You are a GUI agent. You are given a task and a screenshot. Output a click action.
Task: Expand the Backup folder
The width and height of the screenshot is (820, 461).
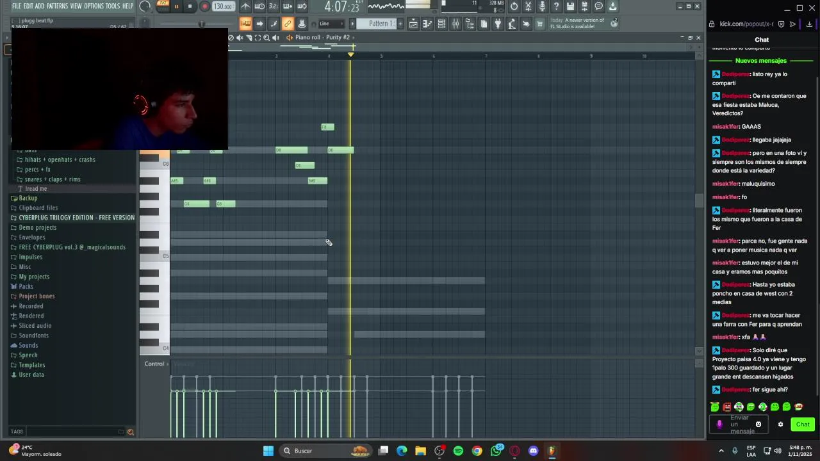(28, 198)
